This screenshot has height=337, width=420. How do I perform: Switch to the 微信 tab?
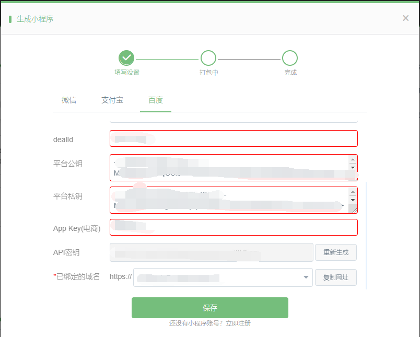(69, 100)
